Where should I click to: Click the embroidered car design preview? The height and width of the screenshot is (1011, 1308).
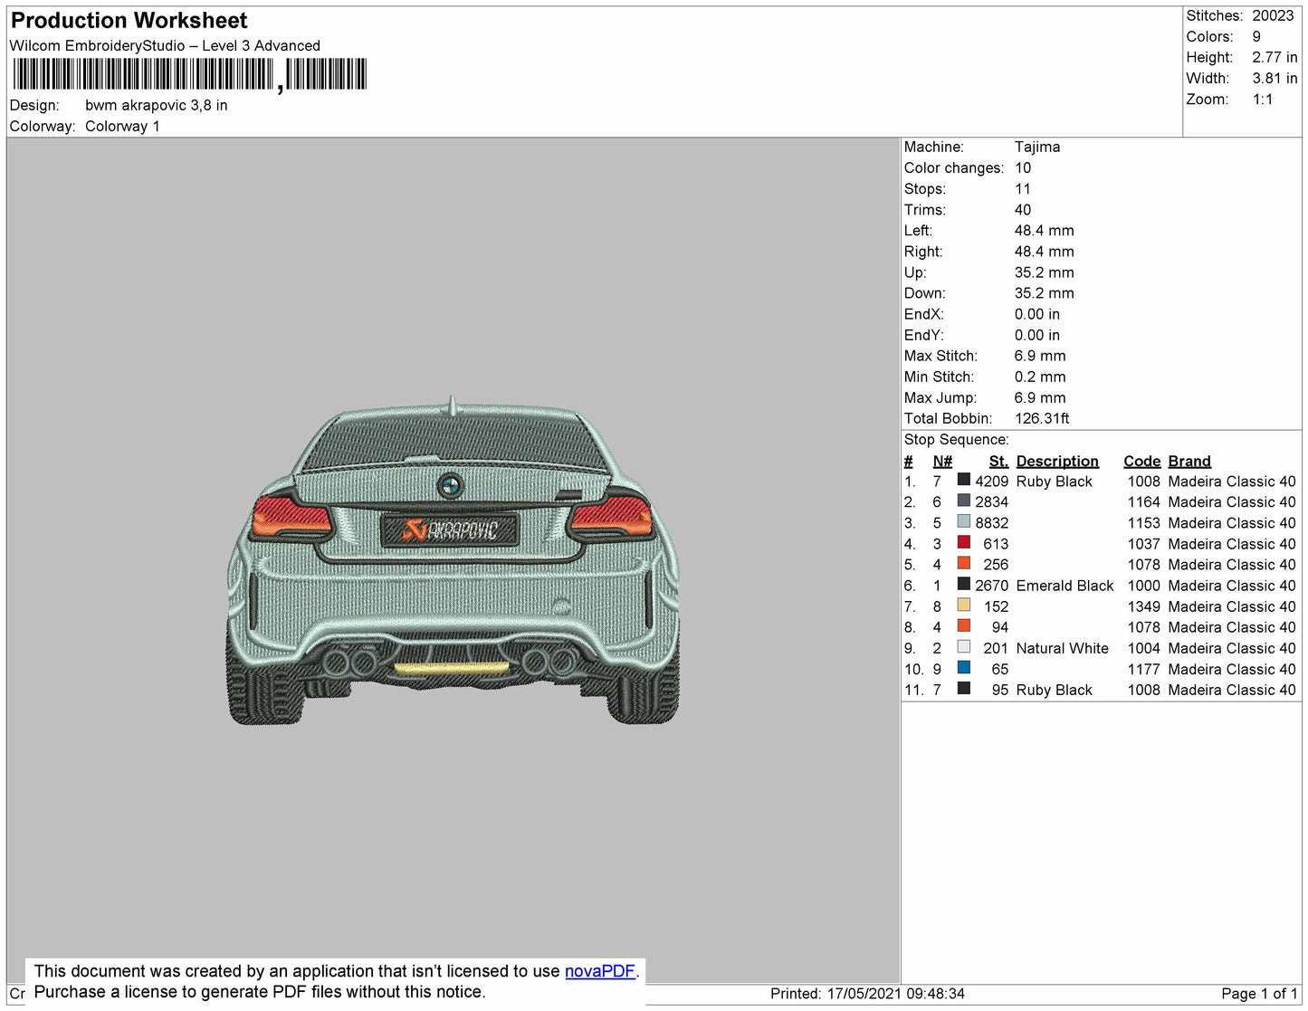(x=453, y=560)
